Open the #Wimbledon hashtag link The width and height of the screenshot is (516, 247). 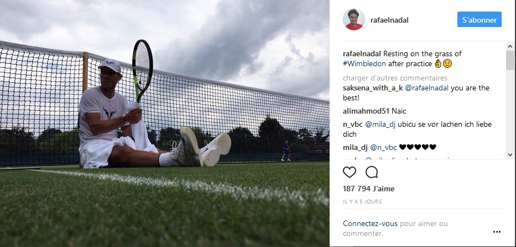[x=364, y=63]
